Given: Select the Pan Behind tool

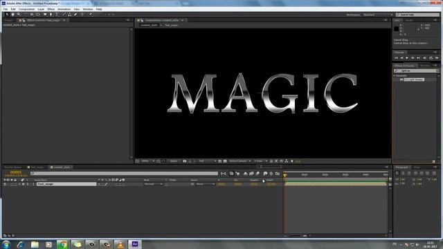Looking at the screenshot, I should click(38, 15).
